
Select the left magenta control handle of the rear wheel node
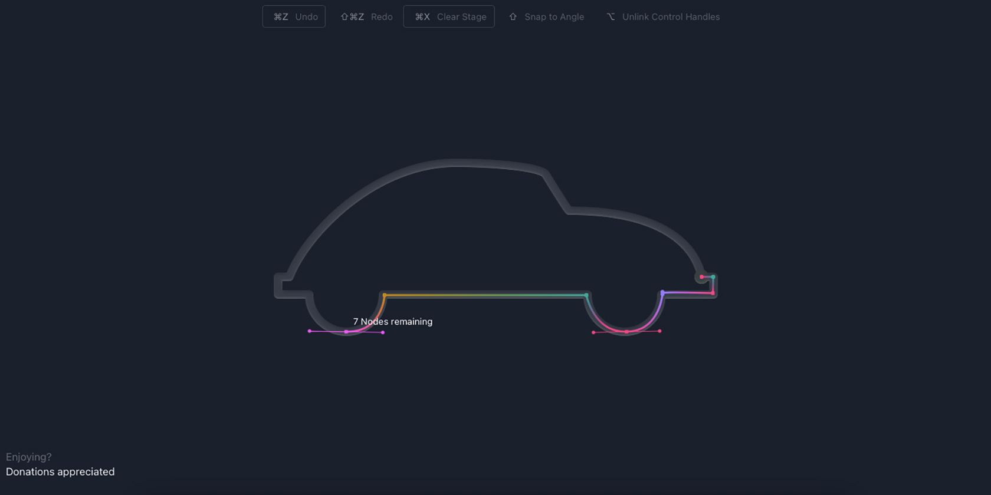[x=310, y=331]
